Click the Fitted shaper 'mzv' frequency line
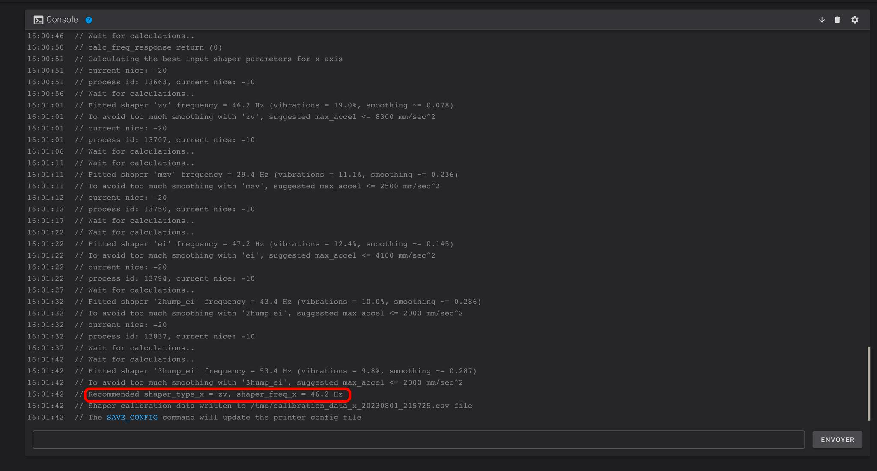Viewport: 877px width, 471px height. pyautogui.click(x=273, y=175)
